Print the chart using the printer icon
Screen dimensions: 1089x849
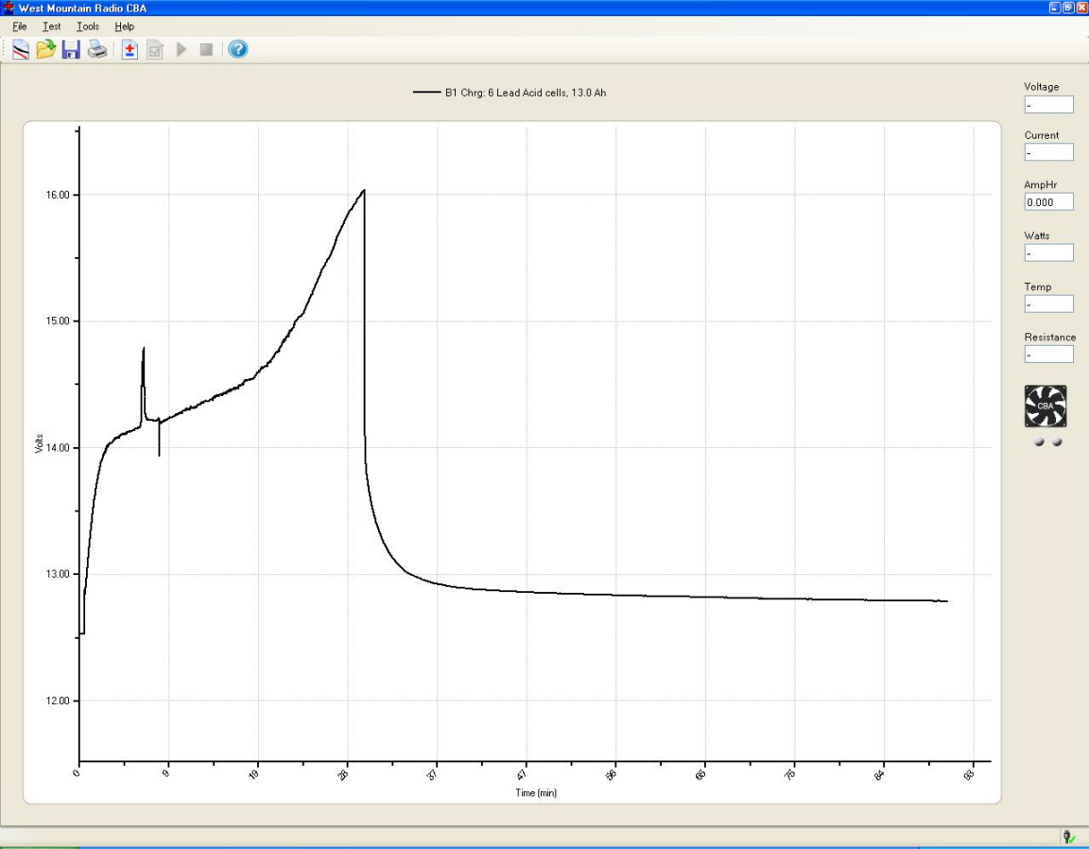pyautogui.click(x=97, y=50)
